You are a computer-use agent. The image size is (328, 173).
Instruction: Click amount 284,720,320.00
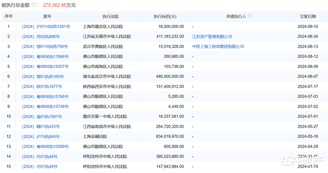point(170,126)
